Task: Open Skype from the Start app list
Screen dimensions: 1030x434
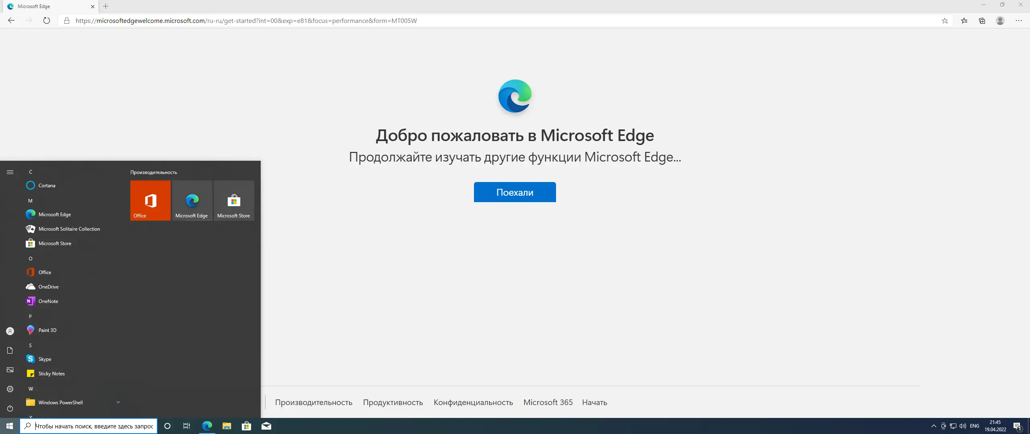Action: (45, 359)
